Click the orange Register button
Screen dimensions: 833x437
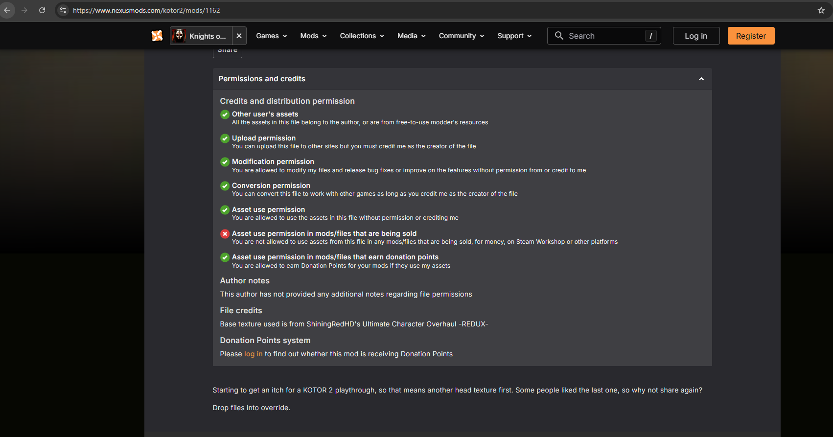click(751, 36)
